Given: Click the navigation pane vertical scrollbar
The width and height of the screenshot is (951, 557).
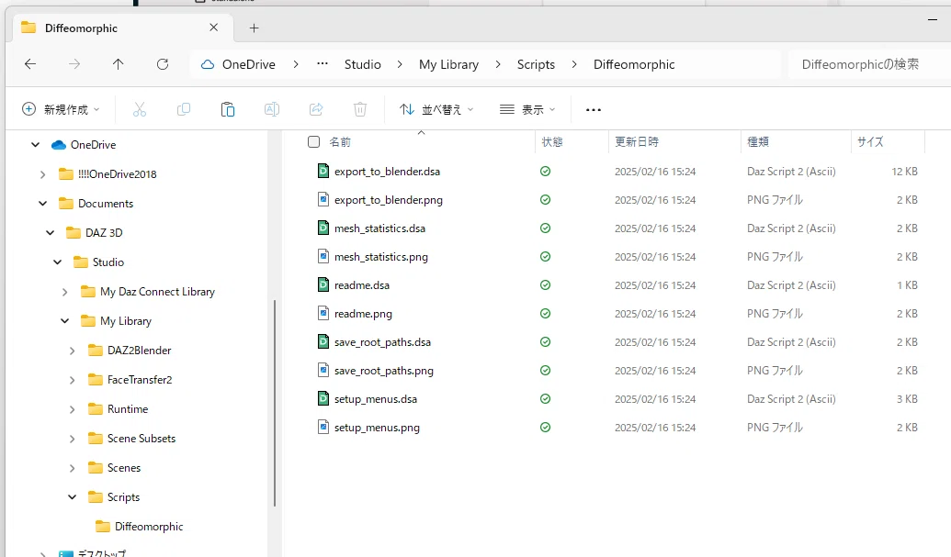Looking at the screenshot, I should (275, 403).
